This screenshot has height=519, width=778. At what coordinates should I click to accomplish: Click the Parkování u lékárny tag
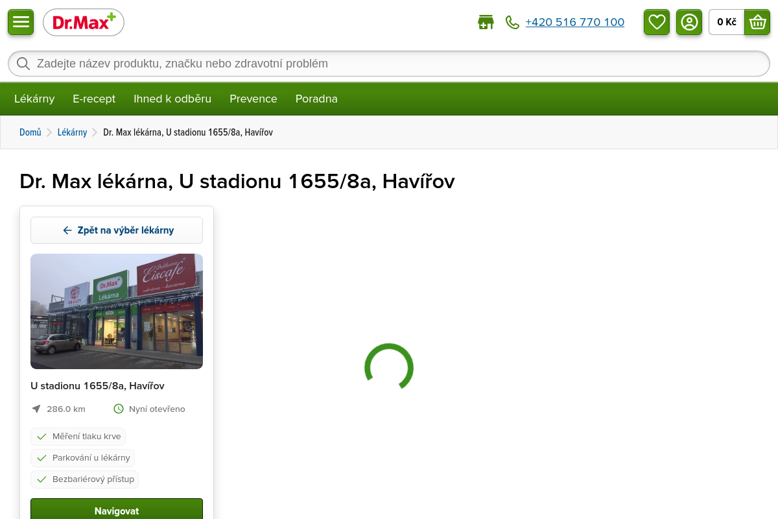tap(82, 457)
